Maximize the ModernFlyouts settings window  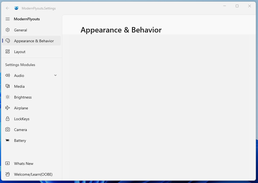(237, 6)
